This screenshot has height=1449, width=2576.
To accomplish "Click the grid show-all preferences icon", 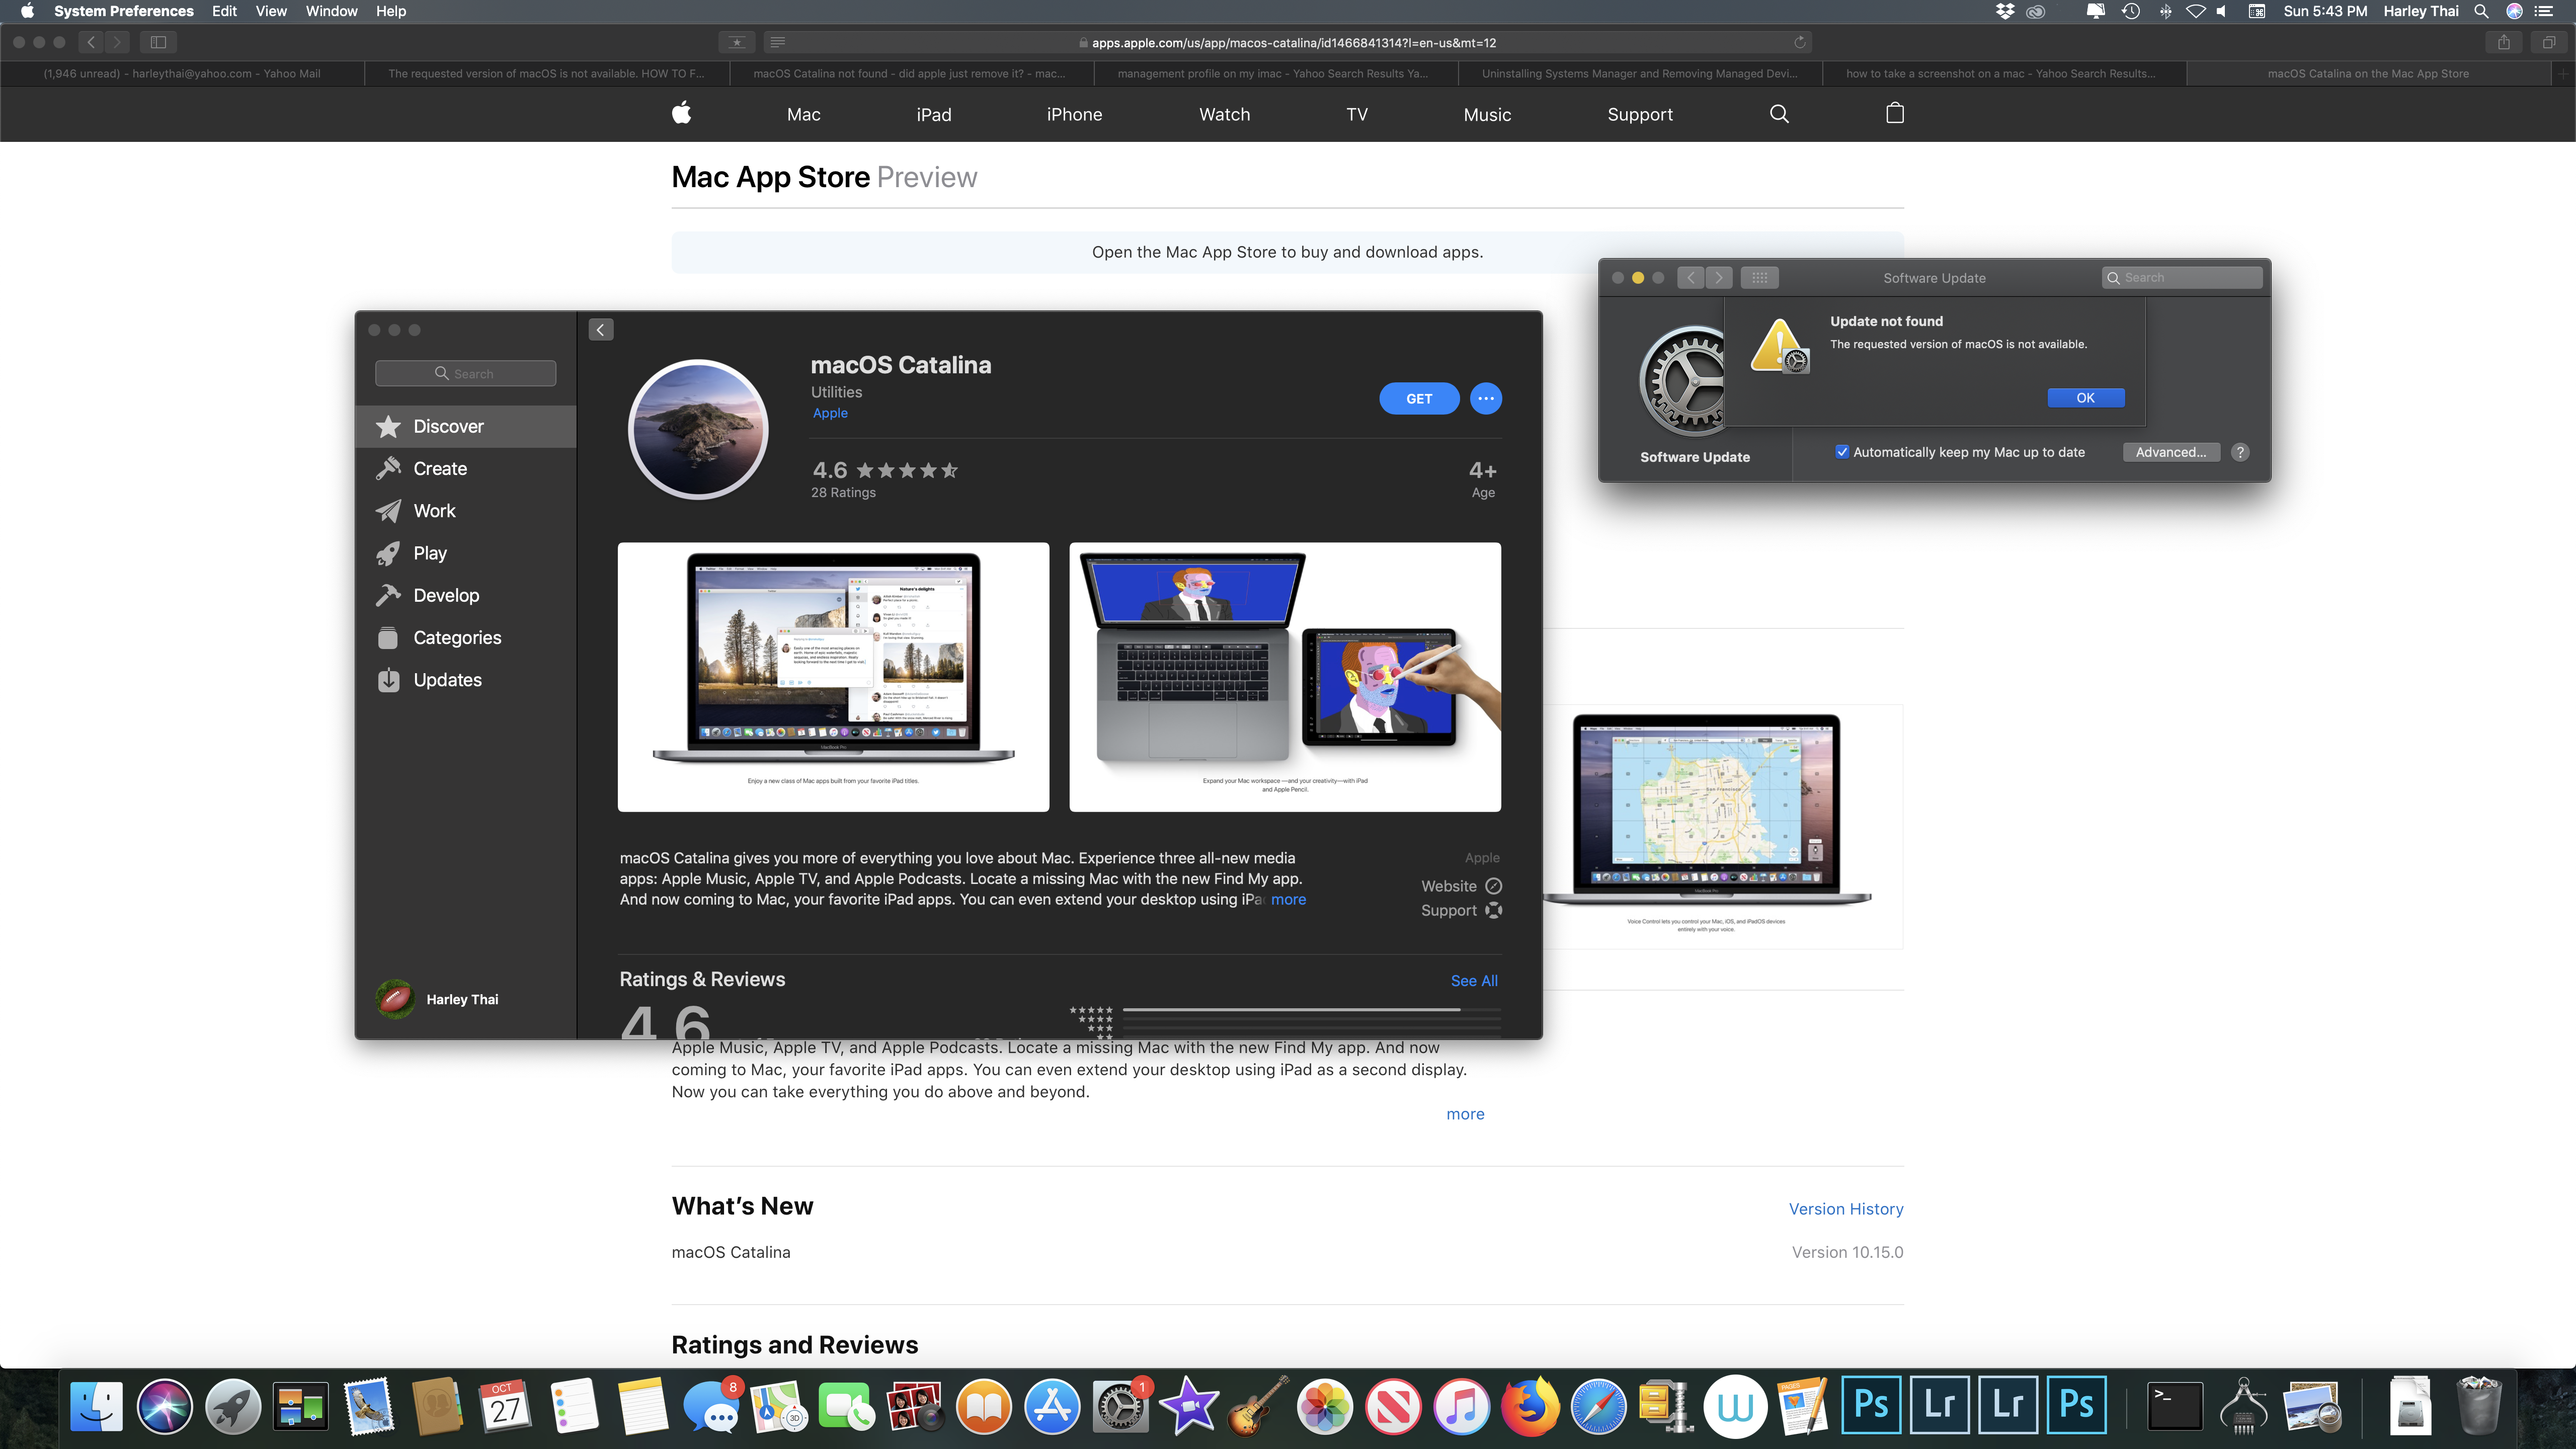I will pos(1759,278).
